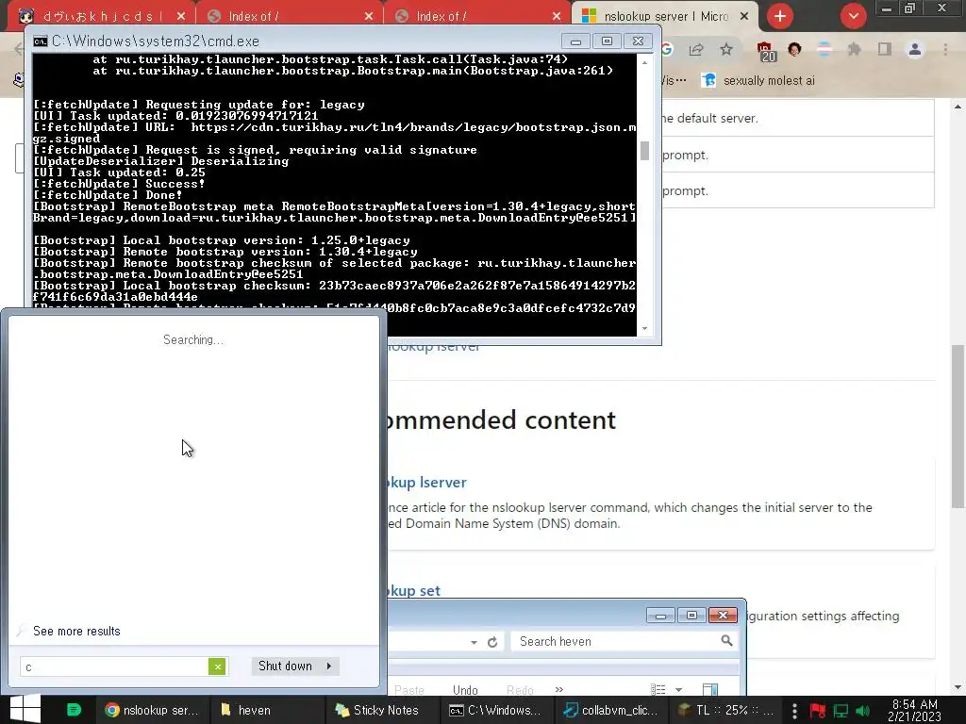The image size is (966, 724).
Task: Share this page from the address bar
Action: coord(696,49)
